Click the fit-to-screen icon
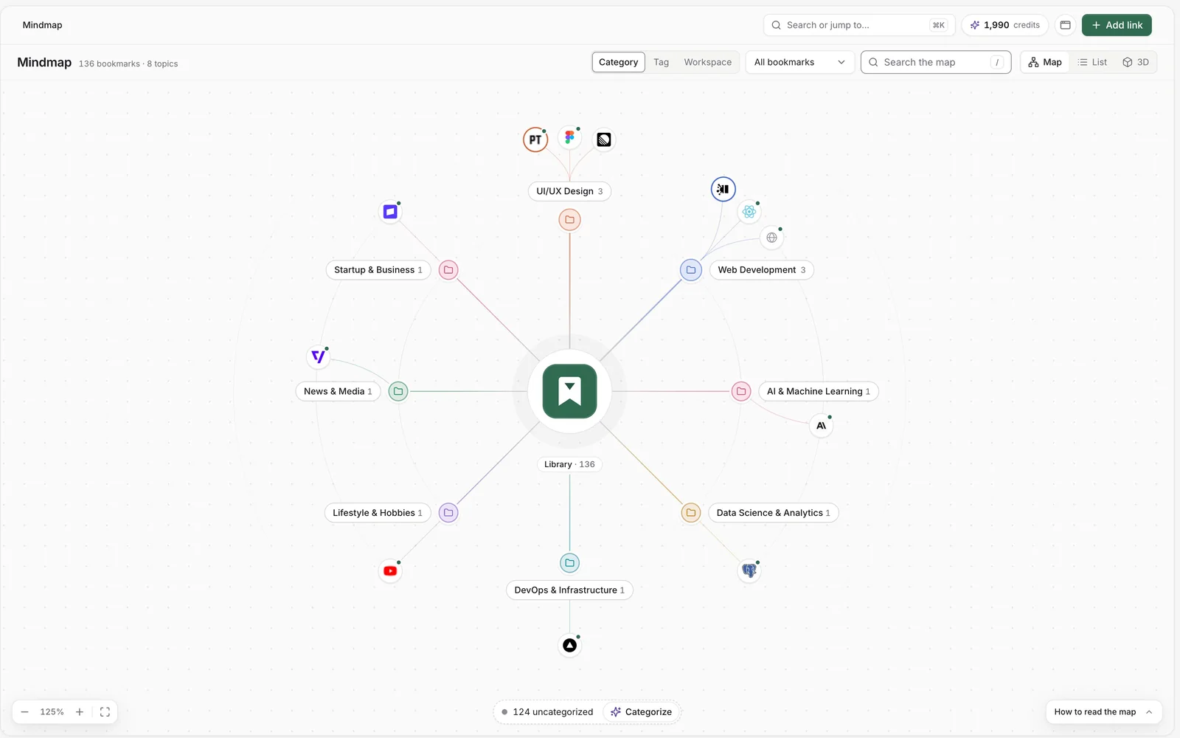The width and height of the screenshot is (1180, 738). click(x=105, y=712)
